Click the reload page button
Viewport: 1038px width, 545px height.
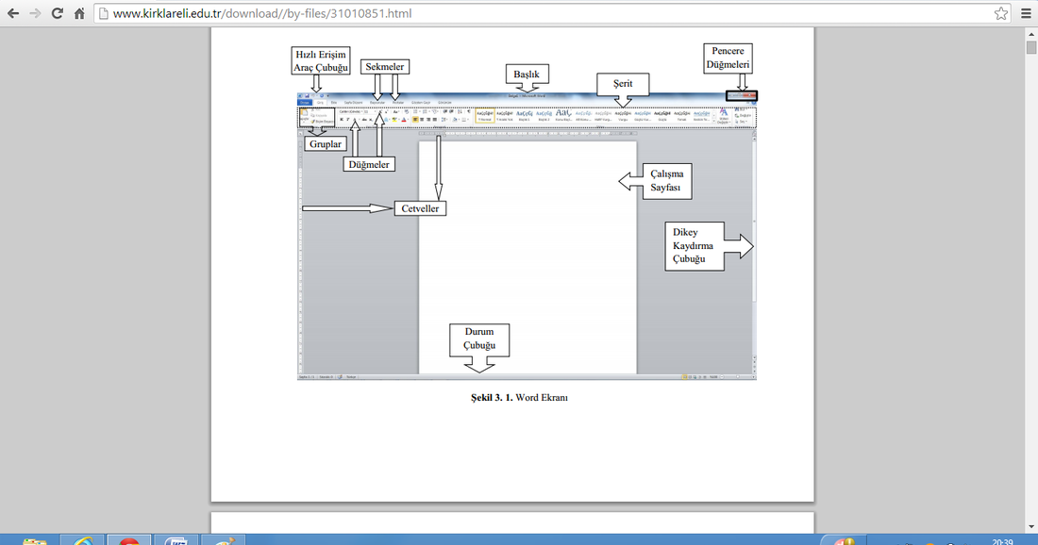[57, 13]
